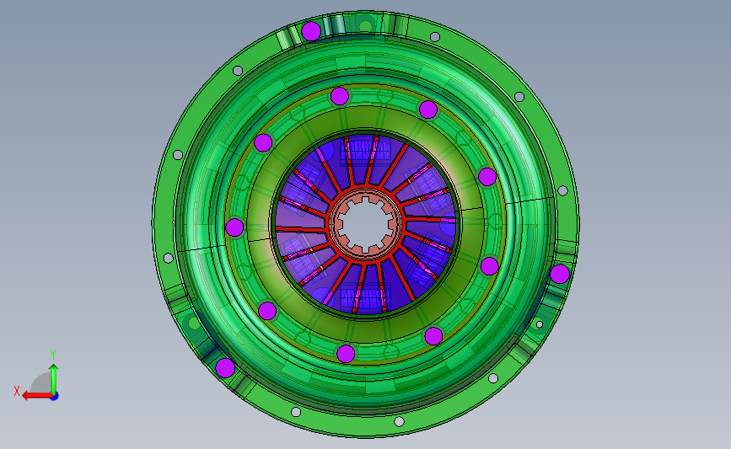Click the blue Z axis dot of the triad
731x449 pixels.
55,397
